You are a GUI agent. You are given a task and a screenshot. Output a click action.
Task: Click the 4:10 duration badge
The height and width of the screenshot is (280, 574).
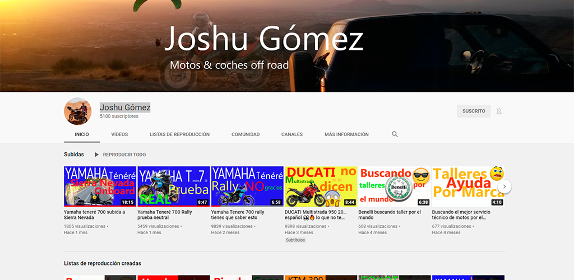pos(497,202)
